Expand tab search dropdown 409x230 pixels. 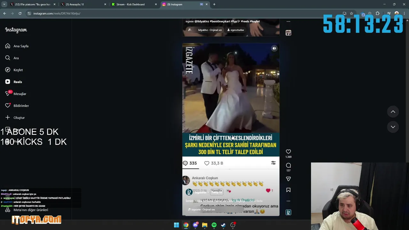4,4
